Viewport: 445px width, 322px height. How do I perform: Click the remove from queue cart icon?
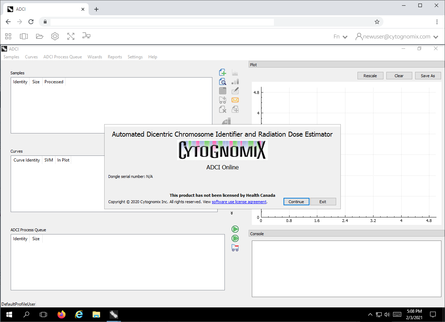(235, 248)
